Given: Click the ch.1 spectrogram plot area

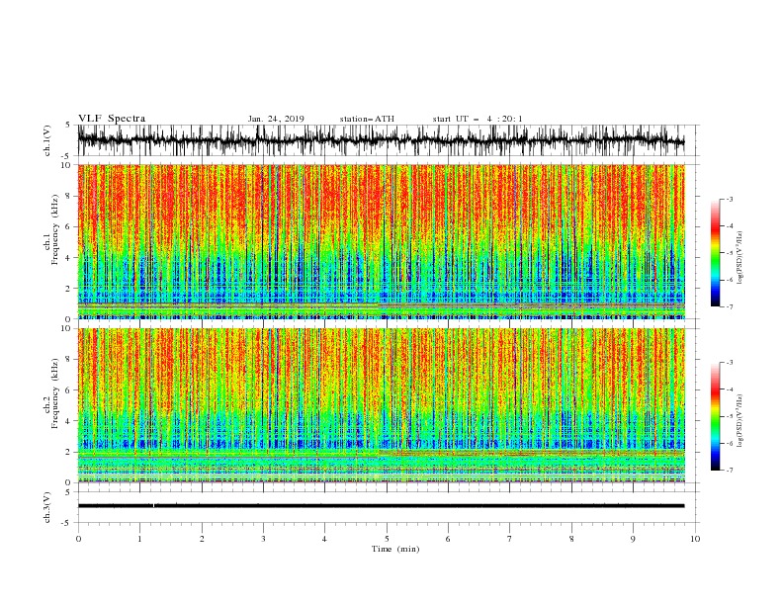Looking at the screenshot, I should click(382, 241).
